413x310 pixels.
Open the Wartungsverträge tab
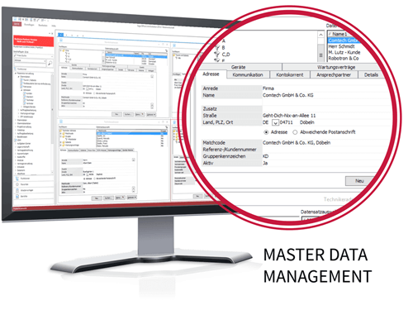(x=336, y=67)
